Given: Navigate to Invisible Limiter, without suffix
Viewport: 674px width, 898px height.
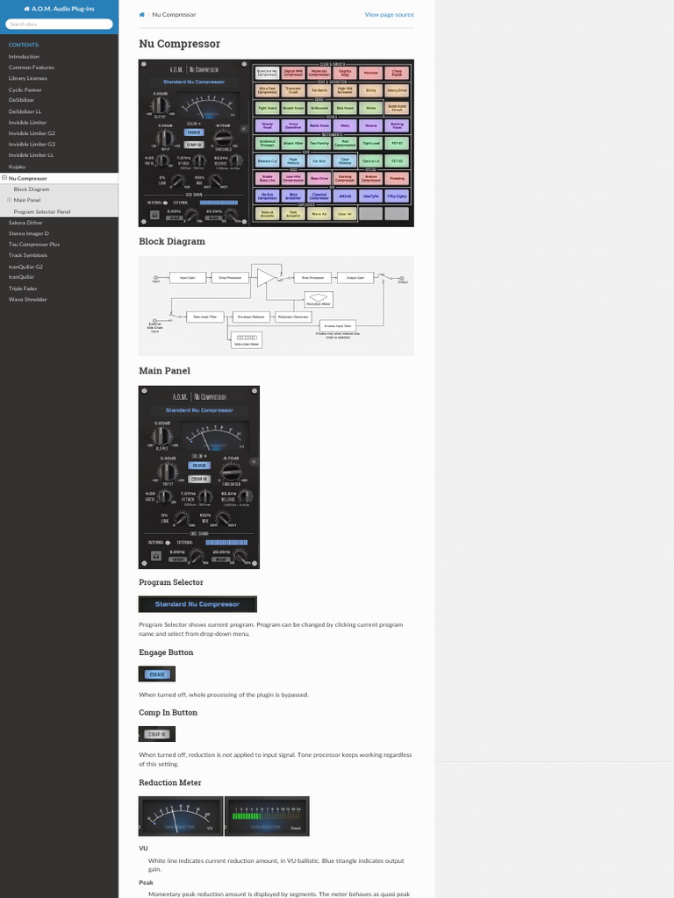Looking at the screenshot, I should point(27,123).
